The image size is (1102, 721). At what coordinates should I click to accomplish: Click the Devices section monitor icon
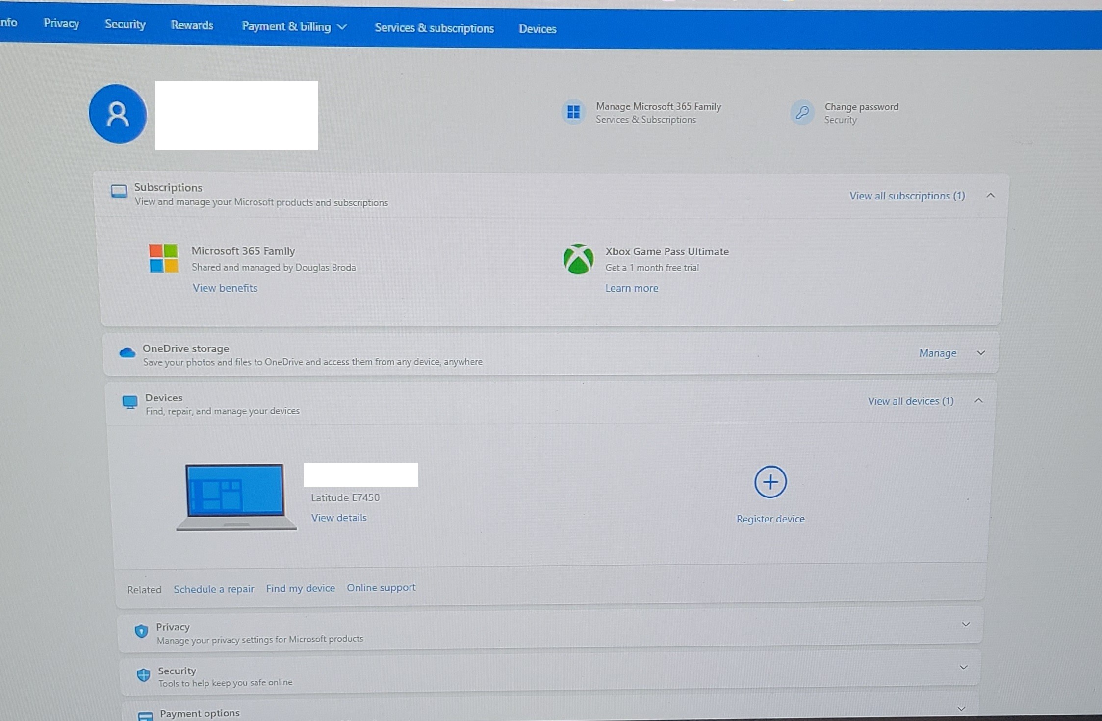coord(130,402)
